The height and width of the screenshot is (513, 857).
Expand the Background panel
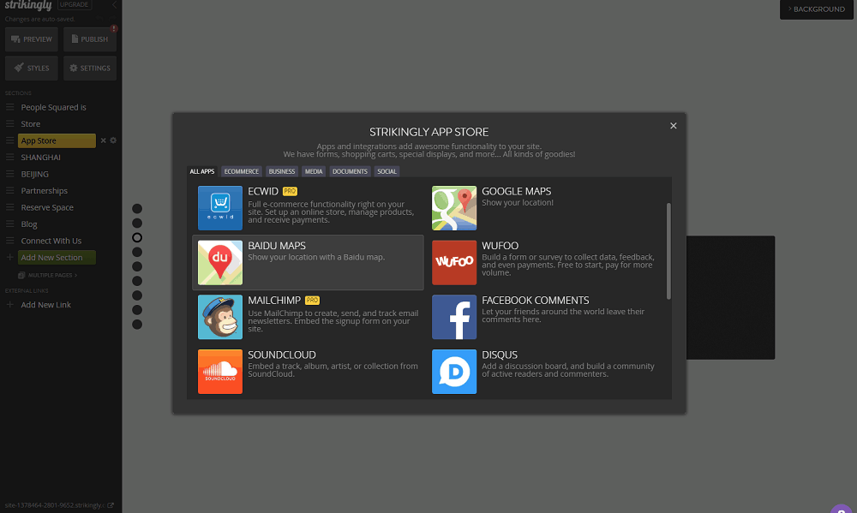816,9
